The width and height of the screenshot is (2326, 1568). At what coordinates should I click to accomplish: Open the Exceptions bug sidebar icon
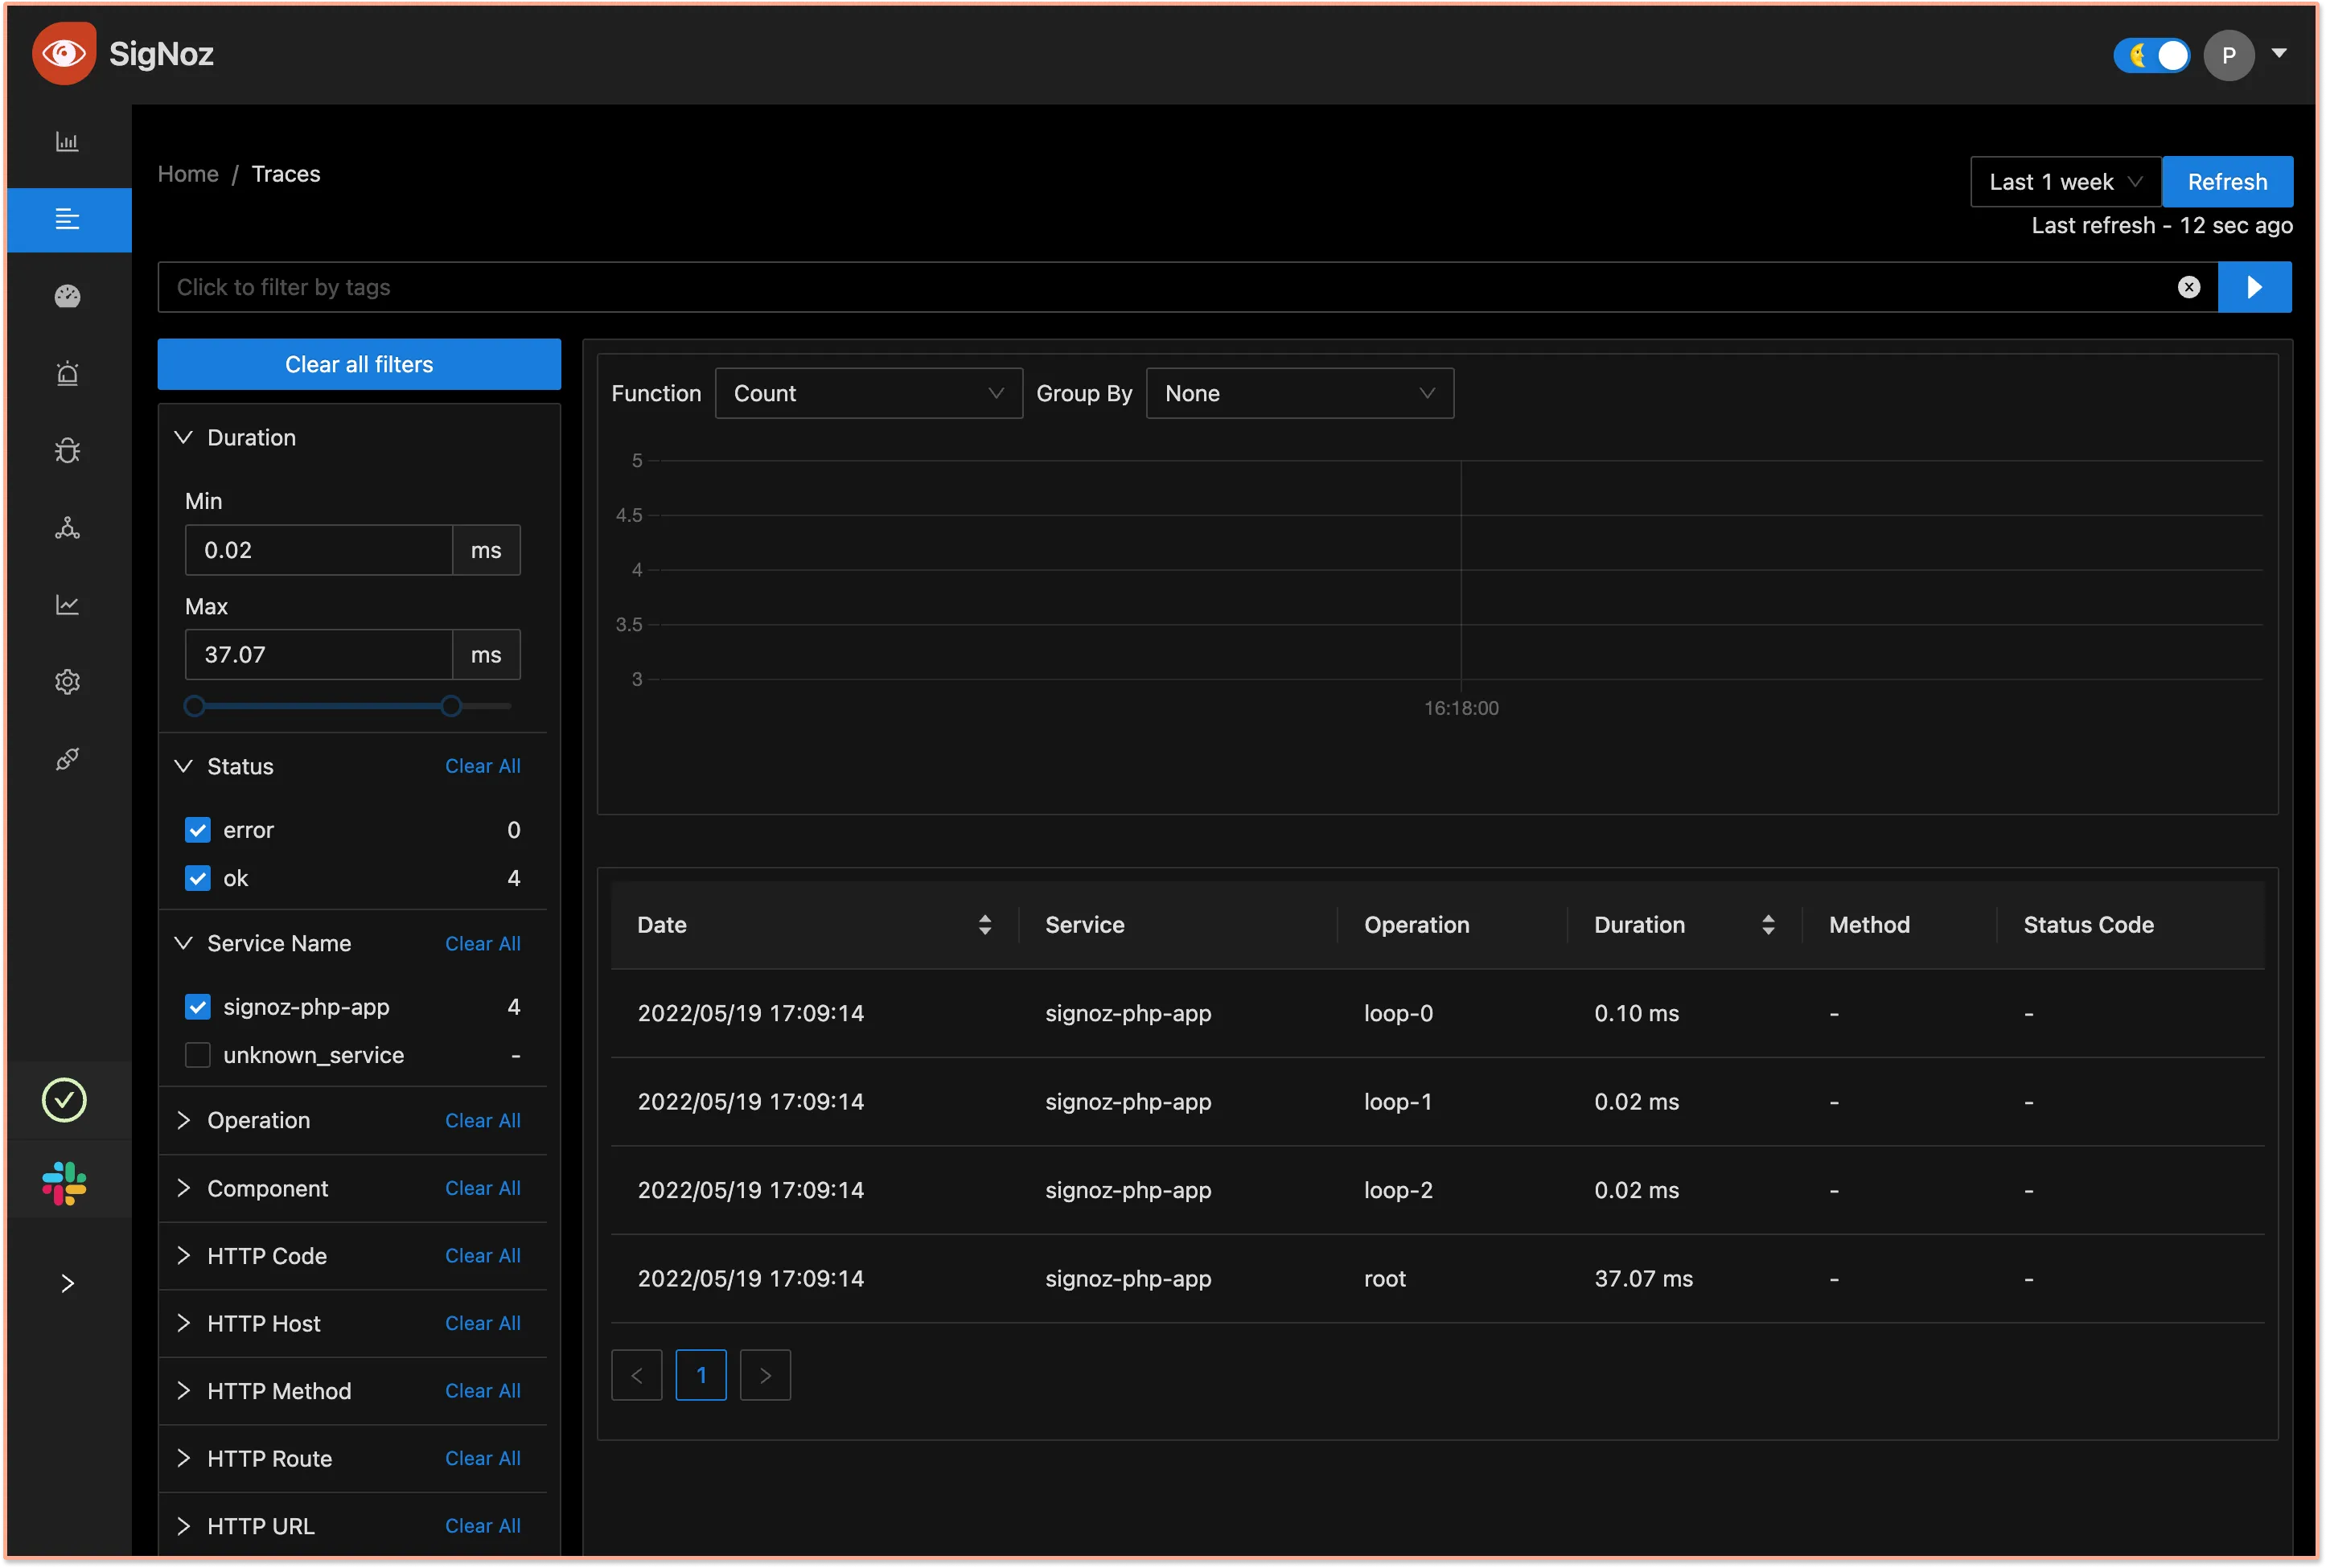pos(67,450)
